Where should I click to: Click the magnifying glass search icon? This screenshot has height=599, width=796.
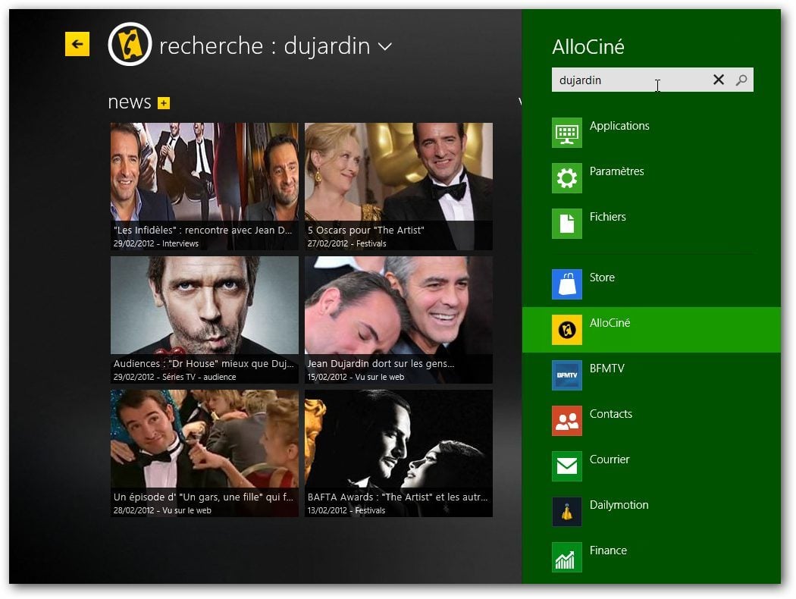click(741, 80)
